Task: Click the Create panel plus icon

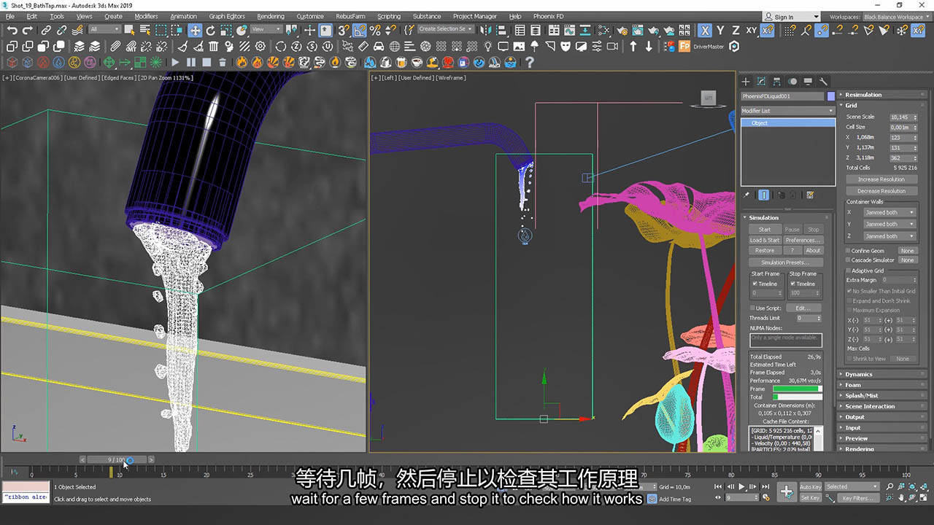Action: point(746,82)
